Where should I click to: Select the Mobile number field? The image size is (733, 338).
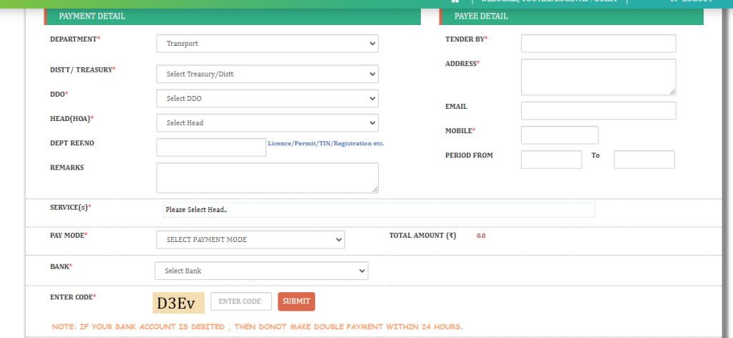(x=559, y=135)
